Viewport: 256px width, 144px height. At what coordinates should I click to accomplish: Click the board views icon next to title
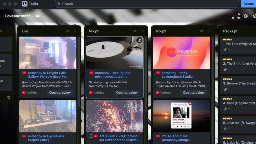37,16
